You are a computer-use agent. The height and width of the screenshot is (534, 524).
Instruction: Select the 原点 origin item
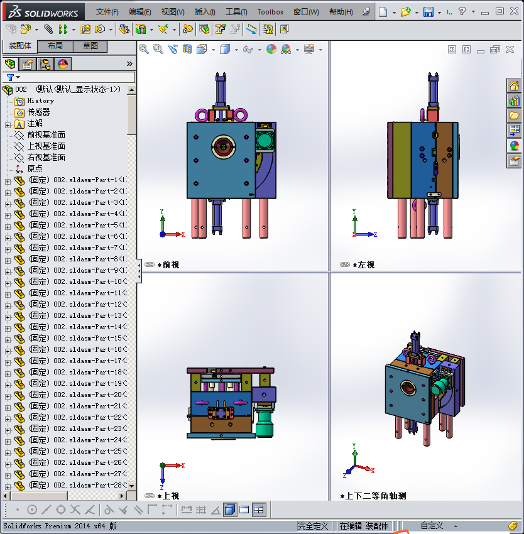35,168
